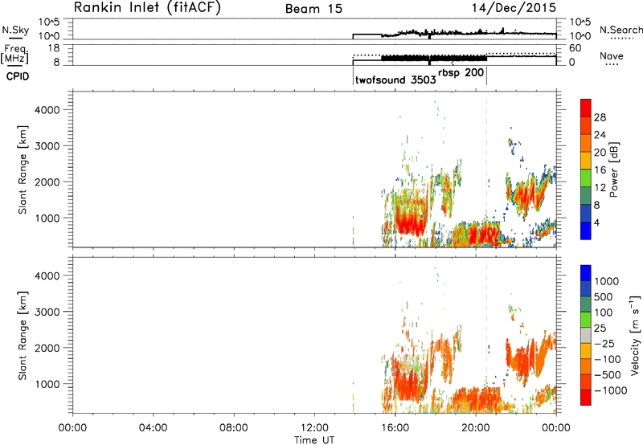Click the '04:00' time axis label
The image size is (643, 445).
coord(153,428)
